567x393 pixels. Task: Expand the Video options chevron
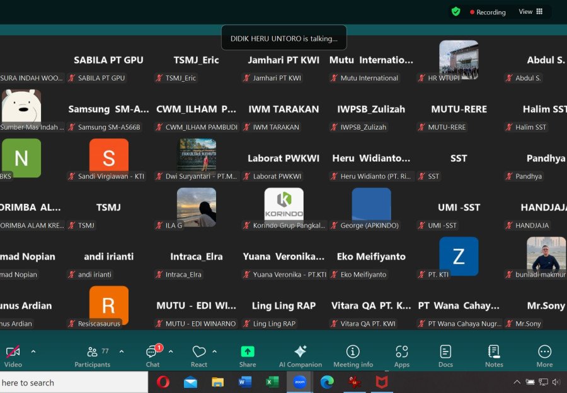(33, 351)
